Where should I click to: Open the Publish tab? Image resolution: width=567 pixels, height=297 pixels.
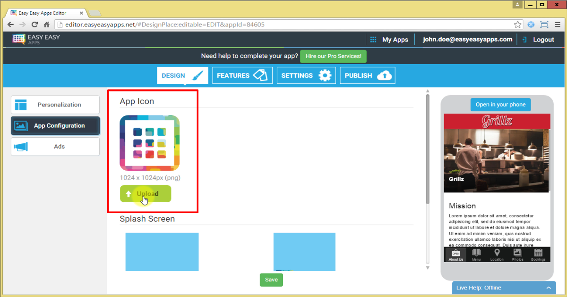[367, 75]
